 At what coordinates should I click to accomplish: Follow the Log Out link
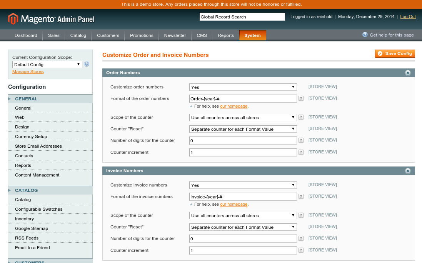(x=408, y=17)
